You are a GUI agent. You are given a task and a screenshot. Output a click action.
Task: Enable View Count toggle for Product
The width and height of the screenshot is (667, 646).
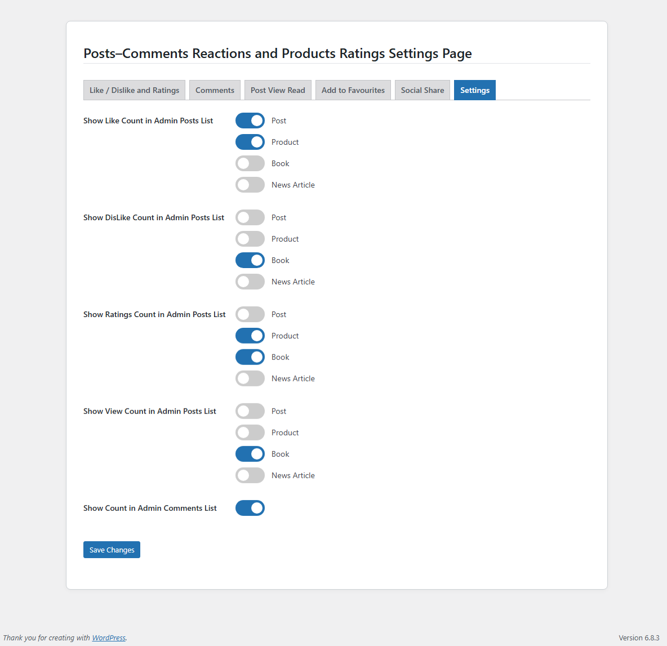pyautogui.click(x=250, y=433)
